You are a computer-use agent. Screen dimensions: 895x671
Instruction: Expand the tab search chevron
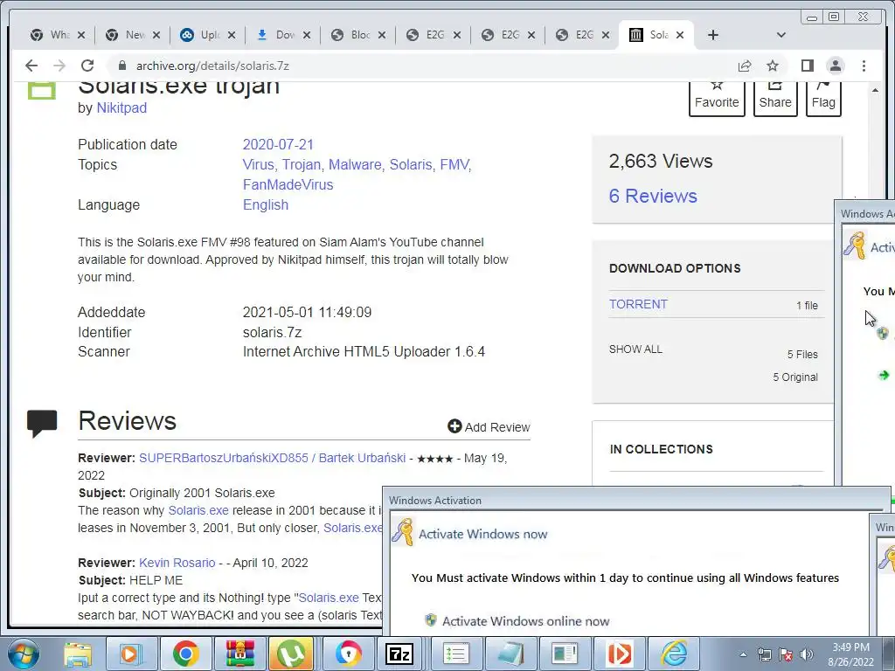(x=781, y=35)
